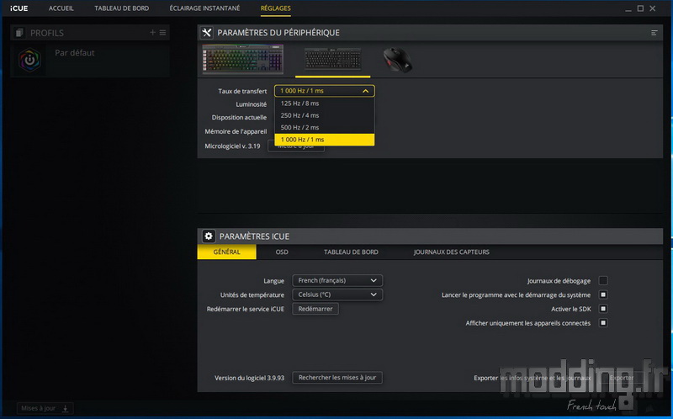Click Version du logiciel 3.9.93 text

pos(249,378)
